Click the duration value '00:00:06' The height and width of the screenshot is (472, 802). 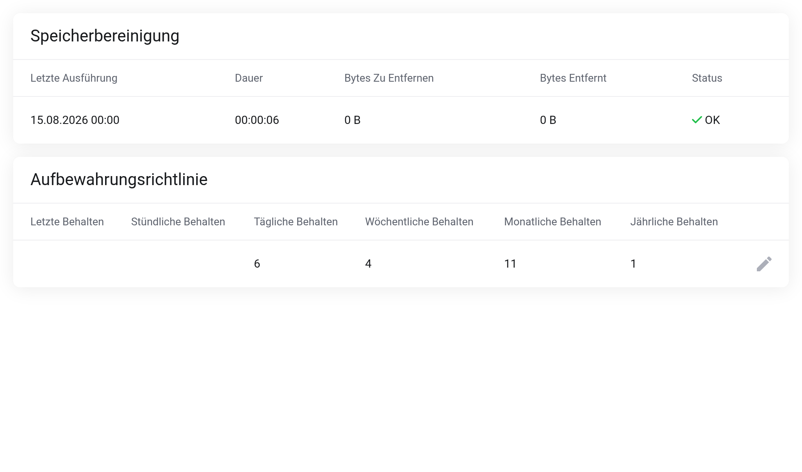(257, 120)
